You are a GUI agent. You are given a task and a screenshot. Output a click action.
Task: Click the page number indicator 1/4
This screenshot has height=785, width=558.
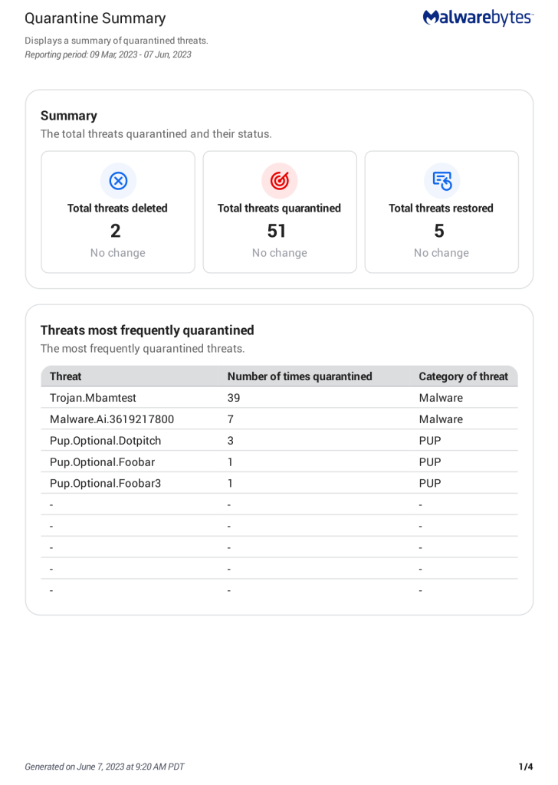pyautogui.click(x=525, y=767)
